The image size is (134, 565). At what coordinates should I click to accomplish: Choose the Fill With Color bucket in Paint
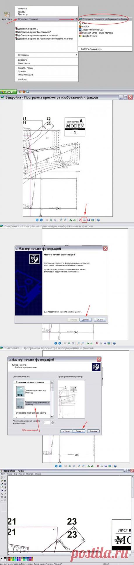5,481
